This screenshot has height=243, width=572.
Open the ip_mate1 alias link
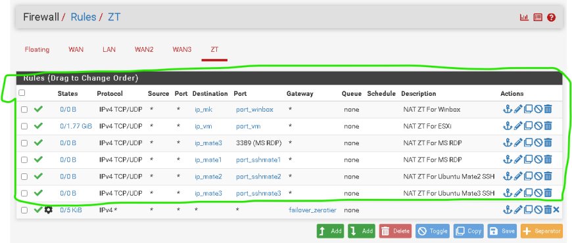coord(208,160)
